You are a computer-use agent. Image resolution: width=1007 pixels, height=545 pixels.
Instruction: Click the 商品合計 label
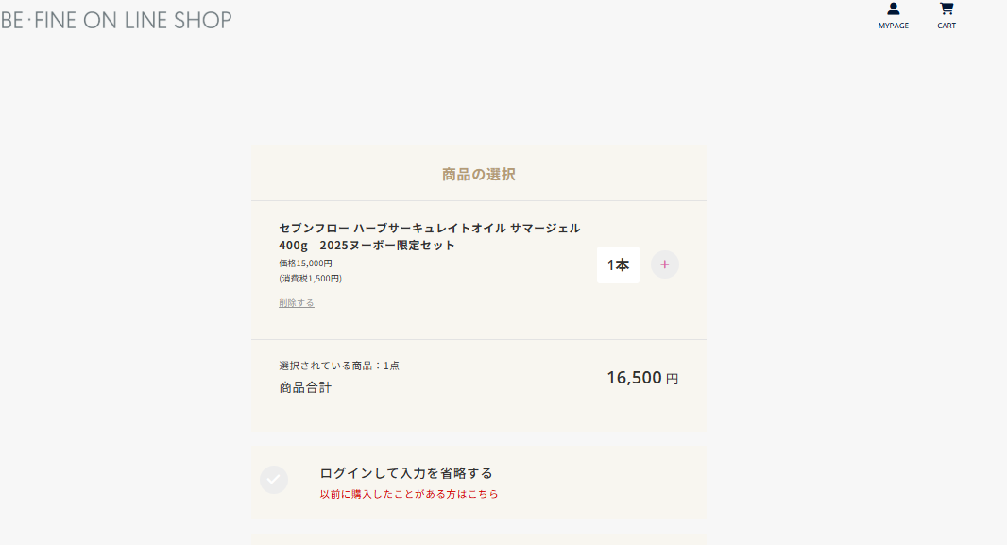pos(305,387)
